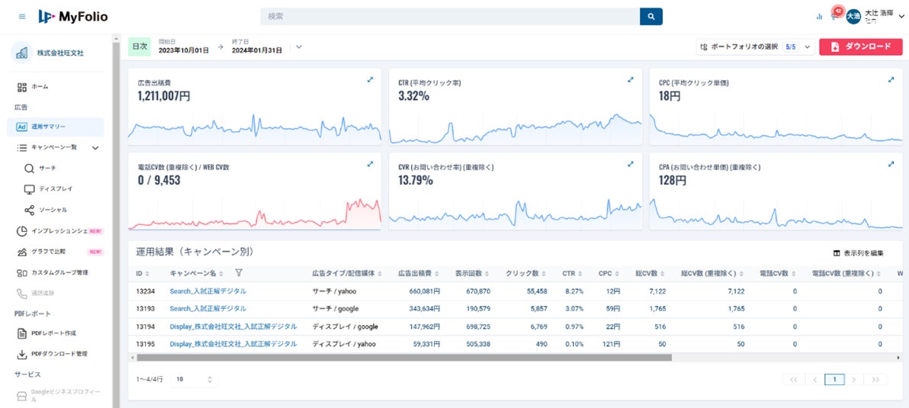Collapse the キャンペーン一覧 sidebar section

(x=95, y=148)
